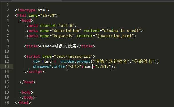Click the document object on line 13
Image resolution: width=174 pixels, height=107 pixels.
point(42,66)
